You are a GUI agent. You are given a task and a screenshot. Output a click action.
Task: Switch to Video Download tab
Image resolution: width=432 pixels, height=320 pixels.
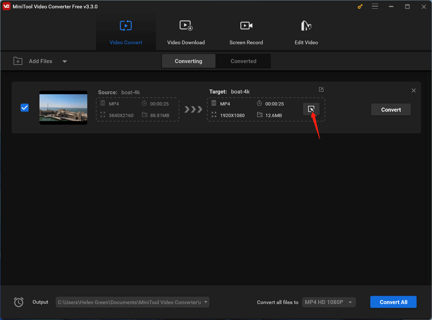pos(186,32)
